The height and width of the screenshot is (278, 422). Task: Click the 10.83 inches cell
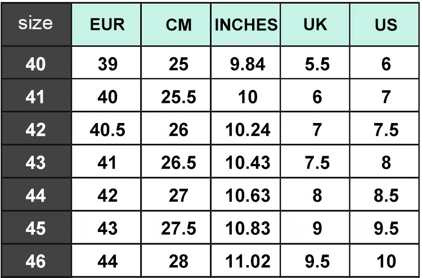pos(246,229)
